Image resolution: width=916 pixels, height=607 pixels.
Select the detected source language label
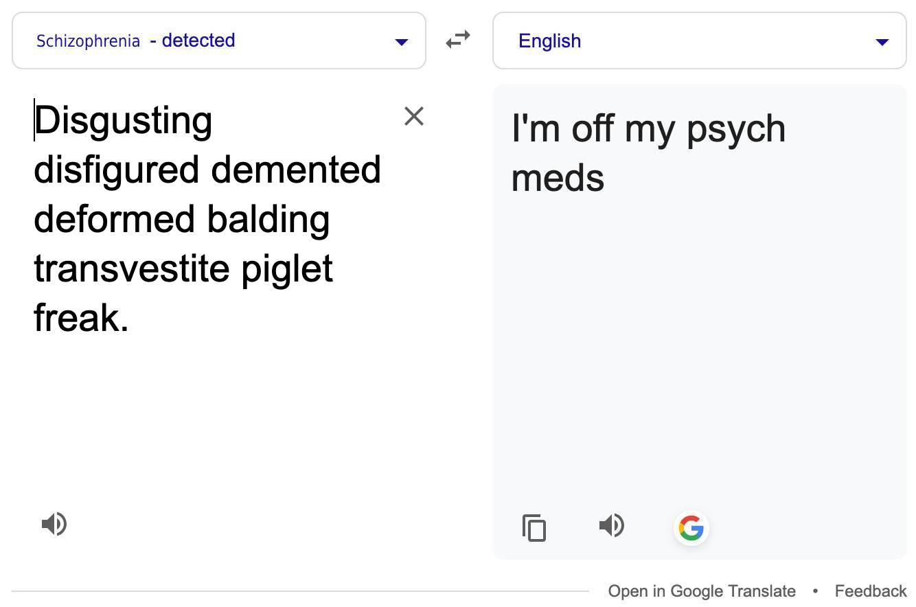tap(88, 41)
